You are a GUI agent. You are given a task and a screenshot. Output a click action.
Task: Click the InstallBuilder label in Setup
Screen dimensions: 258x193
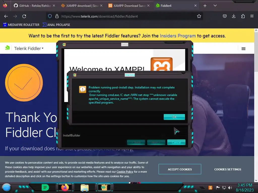point(72,135)
